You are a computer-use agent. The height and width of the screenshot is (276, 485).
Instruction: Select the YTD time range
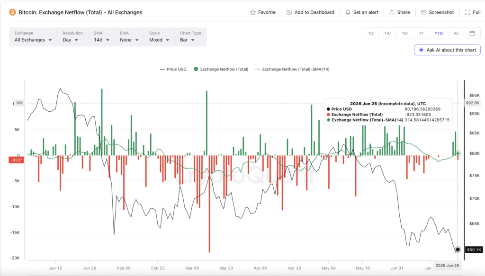[439, 34]
